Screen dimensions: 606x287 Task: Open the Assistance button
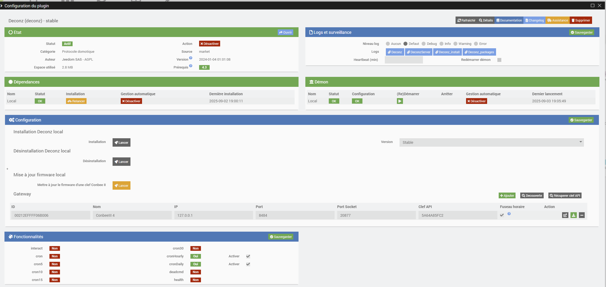[x=558, y=20]
